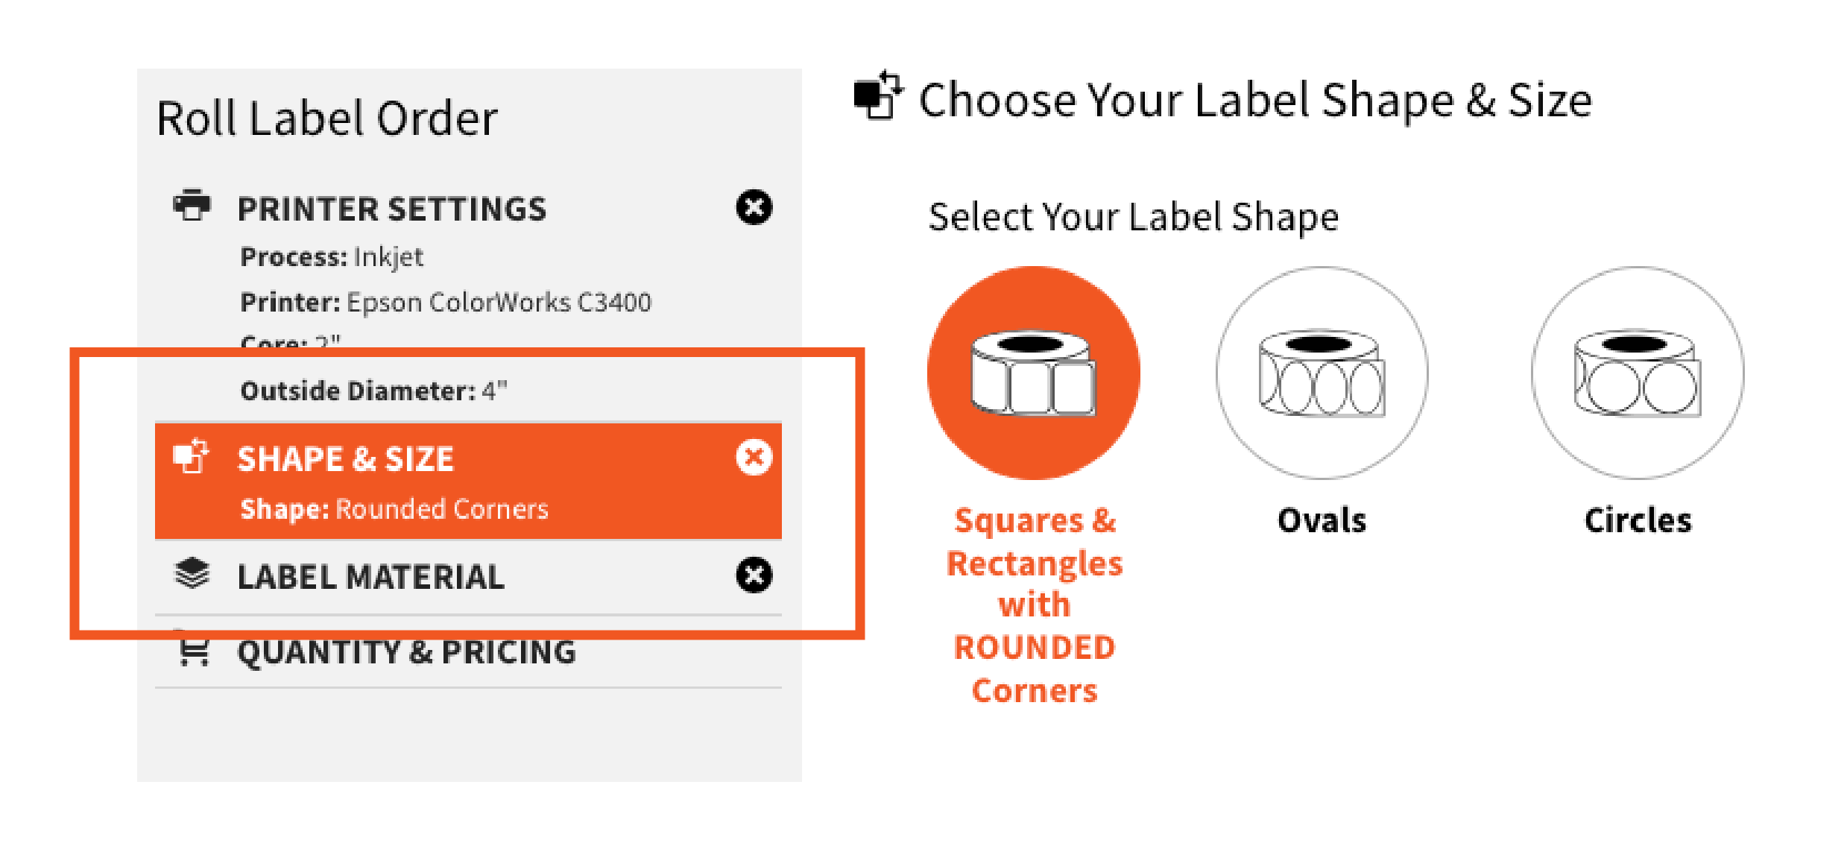Expand the Quantity & Pricing section

tap(407, 652)
